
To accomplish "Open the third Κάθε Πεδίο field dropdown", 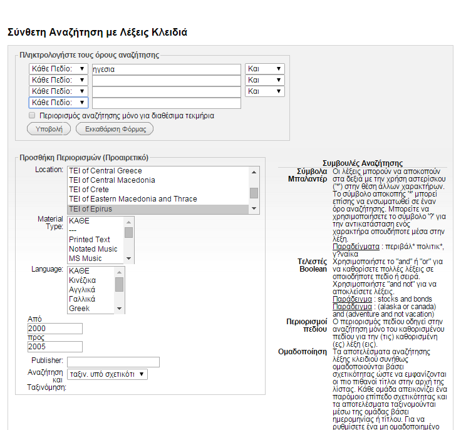I will (58, 91).
